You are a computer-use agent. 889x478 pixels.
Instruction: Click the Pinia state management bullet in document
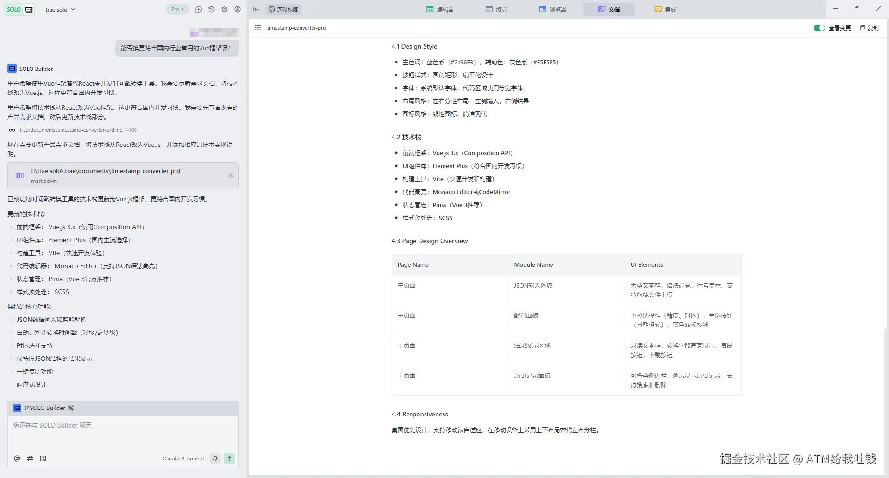pyautogui.click(x=442, y=205)
